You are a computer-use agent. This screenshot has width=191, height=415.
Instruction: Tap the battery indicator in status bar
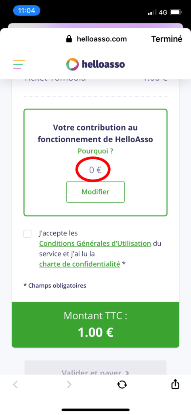[175, 13]
